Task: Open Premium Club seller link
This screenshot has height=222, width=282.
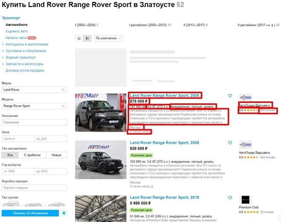Action: click(249, 207)
